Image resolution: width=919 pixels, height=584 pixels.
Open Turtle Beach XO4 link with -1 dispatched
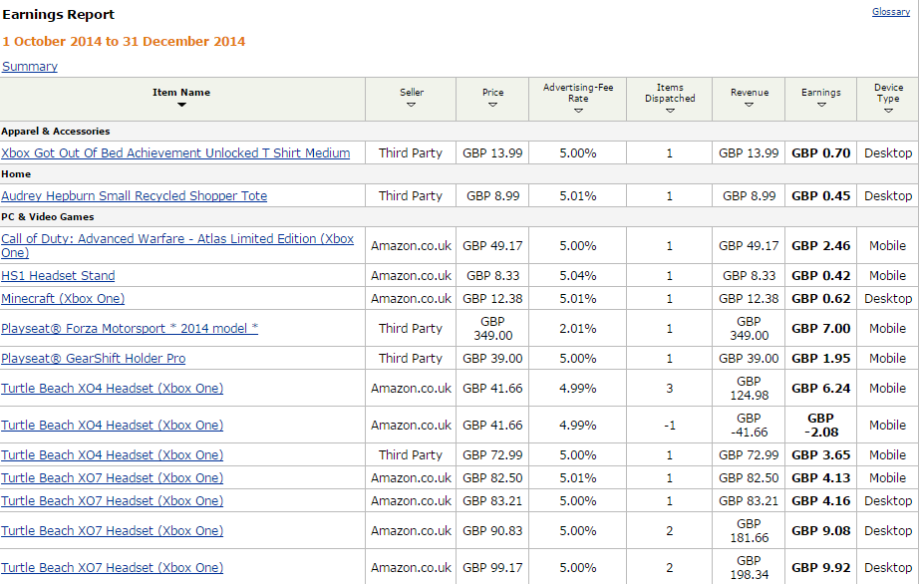coord(112,425)
